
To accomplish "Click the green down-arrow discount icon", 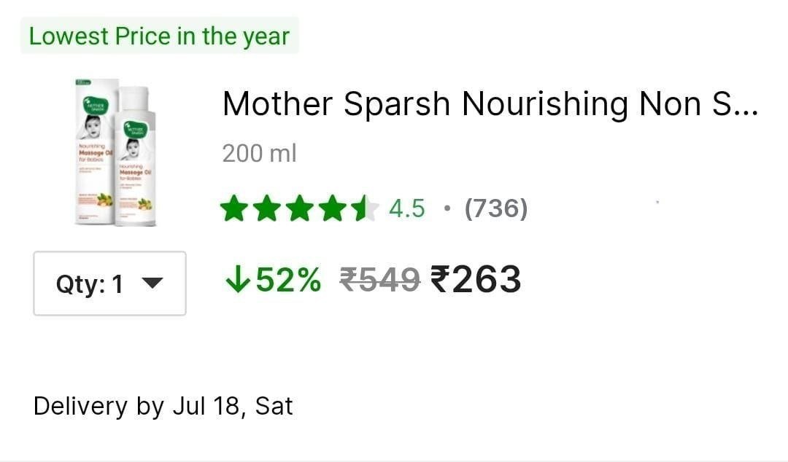I will tap(237, 278).
